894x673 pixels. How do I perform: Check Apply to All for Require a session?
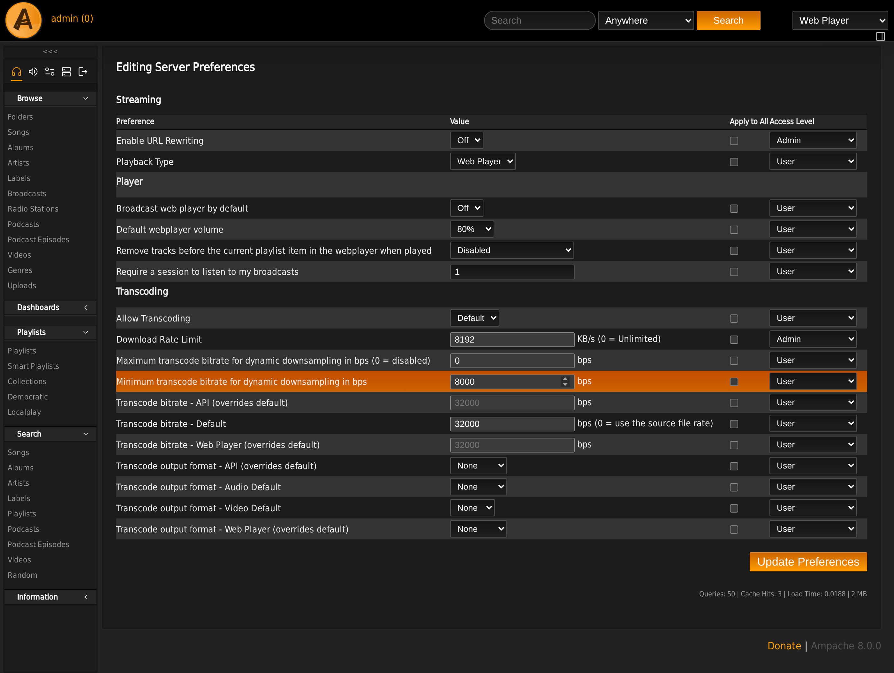click(x=734, y=272)
